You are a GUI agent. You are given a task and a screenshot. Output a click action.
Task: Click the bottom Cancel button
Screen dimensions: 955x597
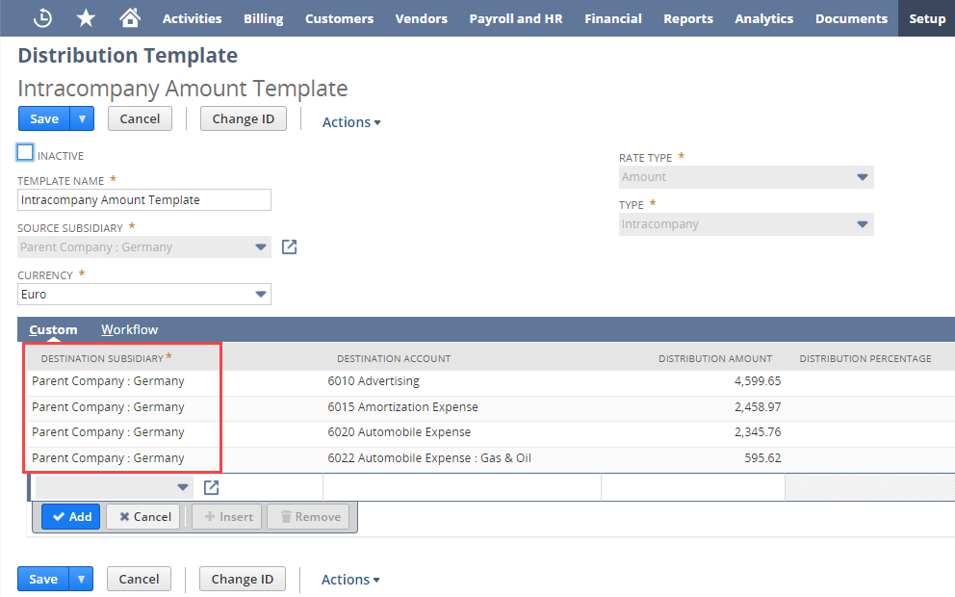(139, 579)
